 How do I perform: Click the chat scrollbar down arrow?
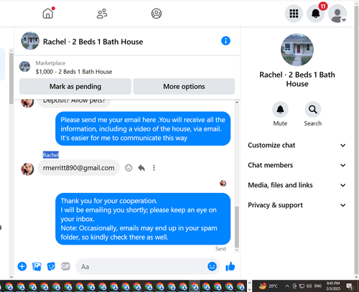coord(237,250)
